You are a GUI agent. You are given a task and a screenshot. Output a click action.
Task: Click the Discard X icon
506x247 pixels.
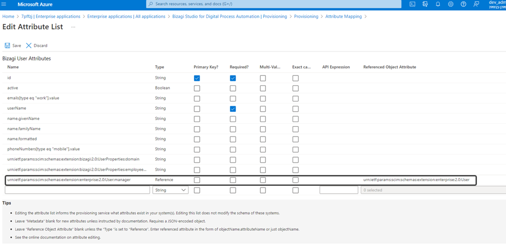click(x=29, y=45)
